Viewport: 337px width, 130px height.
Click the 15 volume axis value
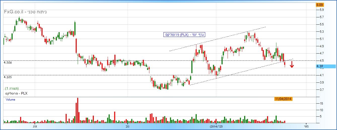(321, 103)
